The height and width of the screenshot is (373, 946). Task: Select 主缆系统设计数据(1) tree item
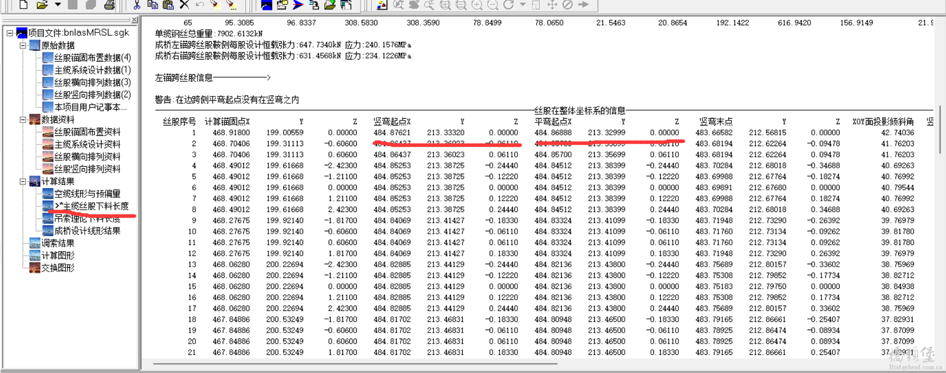pos(93,70)
